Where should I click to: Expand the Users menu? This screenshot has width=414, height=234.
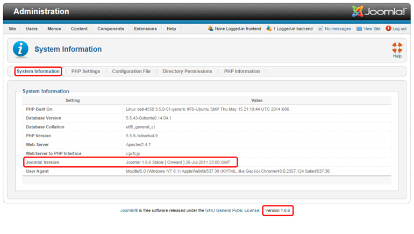(x=32, y=29)
